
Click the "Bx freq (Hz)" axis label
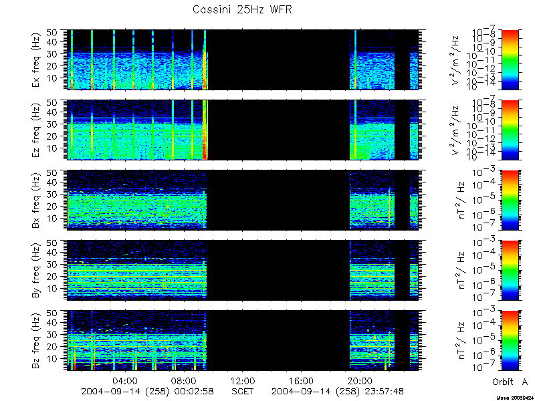[37, 200]
